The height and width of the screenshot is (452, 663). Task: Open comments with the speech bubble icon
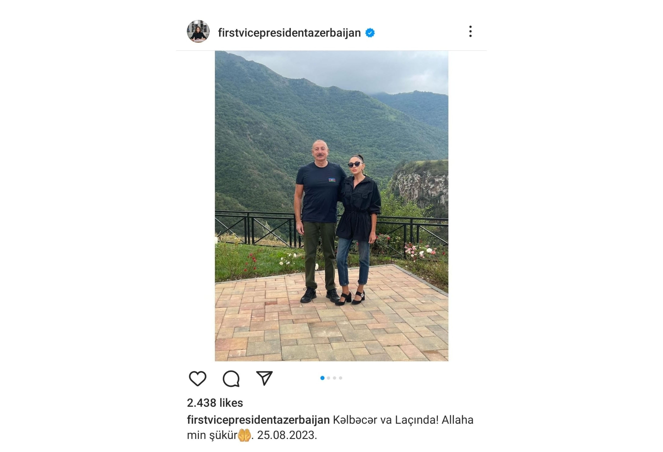click(231, 379)
